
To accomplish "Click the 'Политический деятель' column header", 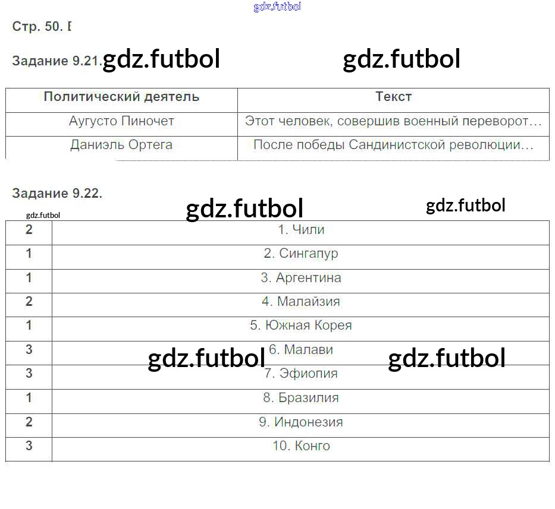I will pyautogui.click(x=121, y=97).
